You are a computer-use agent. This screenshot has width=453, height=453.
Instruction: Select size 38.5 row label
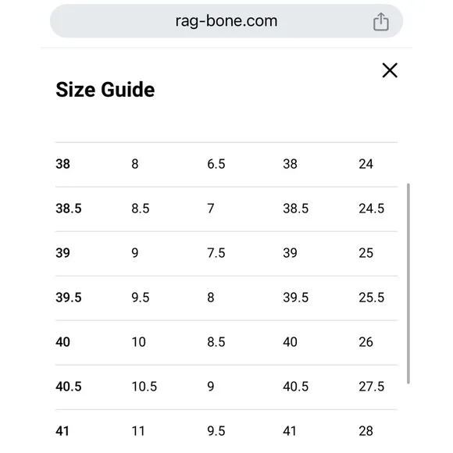[69, 209]
